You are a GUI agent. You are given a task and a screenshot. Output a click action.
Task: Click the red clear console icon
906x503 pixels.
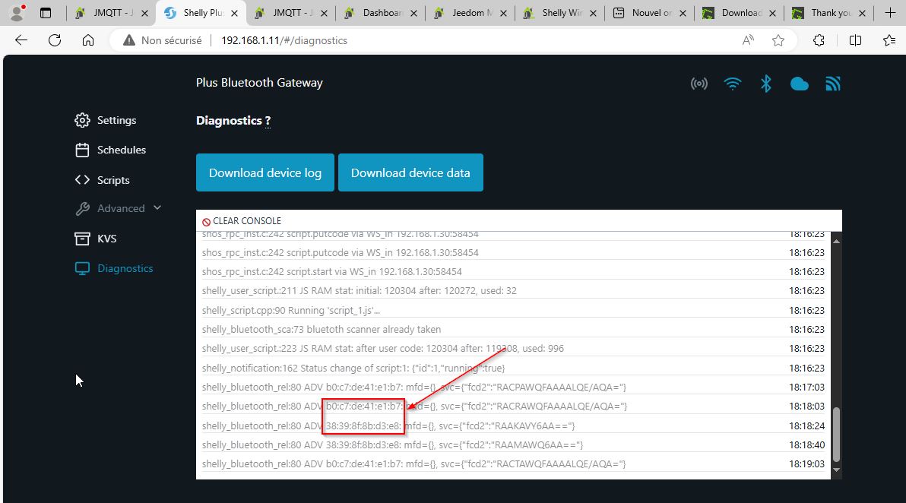coord(206,222)
